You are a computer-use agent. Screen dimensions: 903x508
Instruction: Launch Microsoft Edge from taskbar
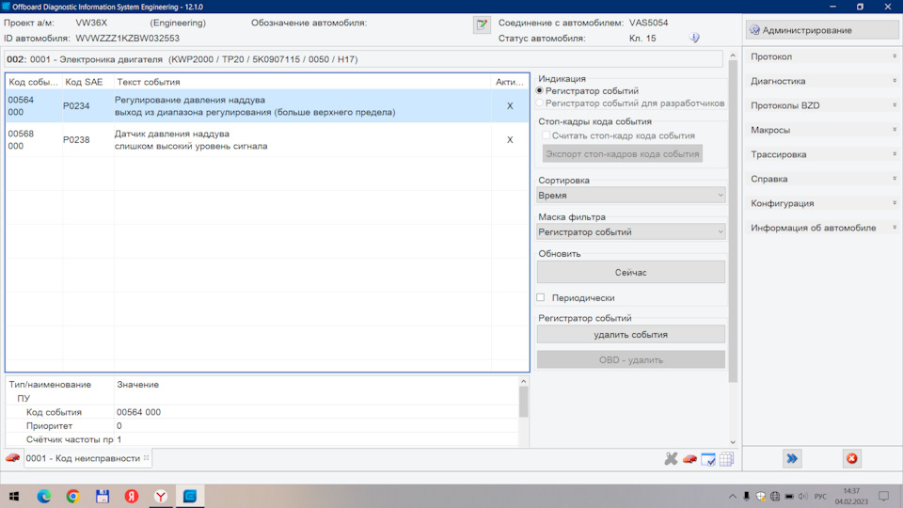tap(44, 496)
